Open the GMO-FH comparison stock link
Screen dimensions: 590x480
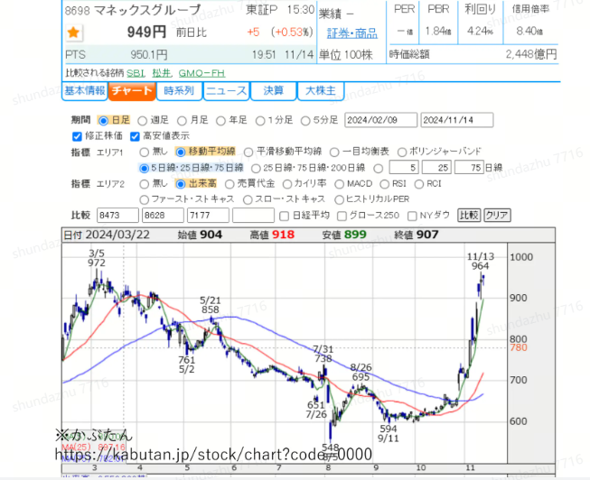tap(201, 73)
